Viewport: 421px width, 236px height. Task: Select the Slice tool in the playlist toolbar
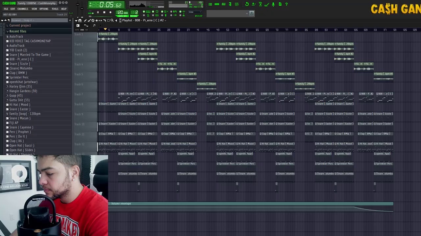tap(105, 21)
